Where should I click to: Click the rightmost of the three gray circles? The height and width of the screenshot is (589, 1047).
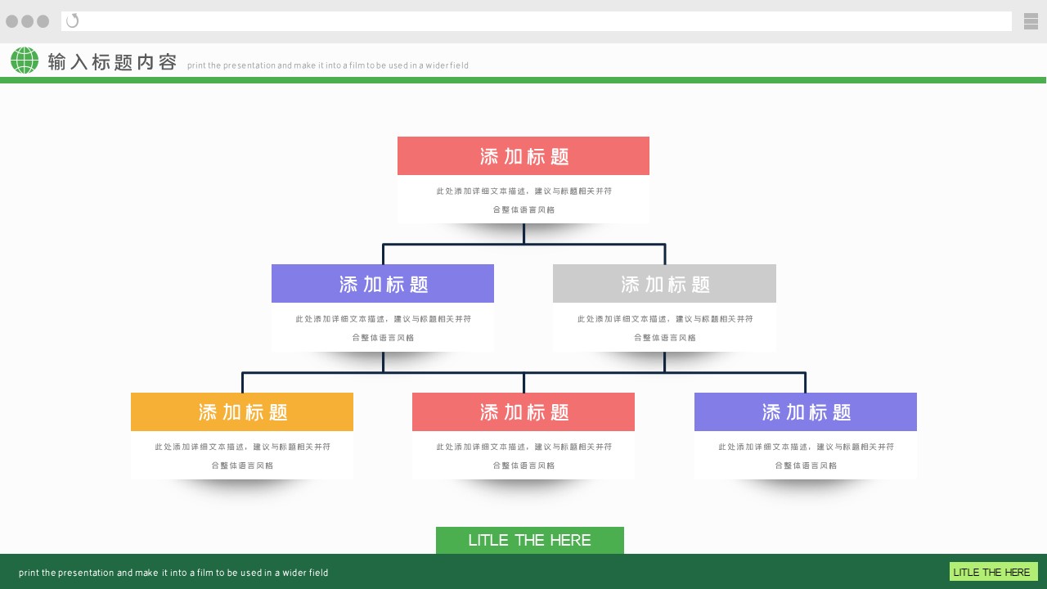[43, 21]
